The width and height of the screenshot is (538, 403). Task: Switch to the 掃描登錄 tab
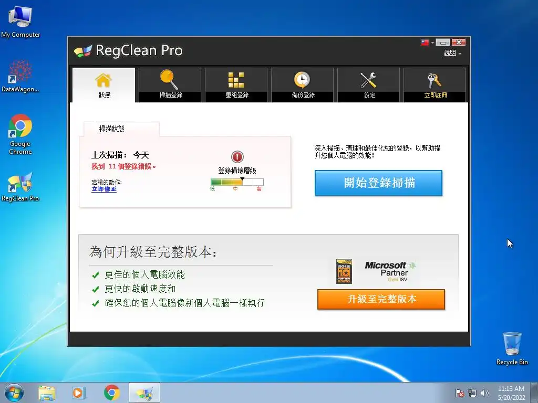(170, 84)
